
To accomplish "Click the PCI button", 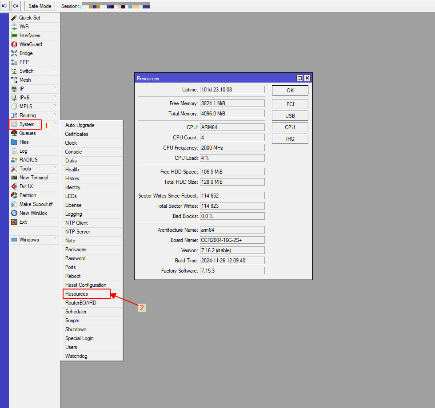I will click(290, 104).
